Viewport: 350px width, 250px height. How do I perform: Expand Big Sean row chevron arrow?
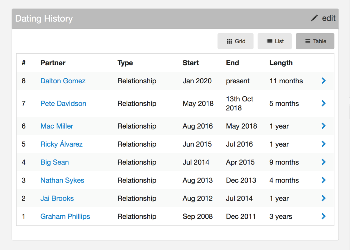324,162
